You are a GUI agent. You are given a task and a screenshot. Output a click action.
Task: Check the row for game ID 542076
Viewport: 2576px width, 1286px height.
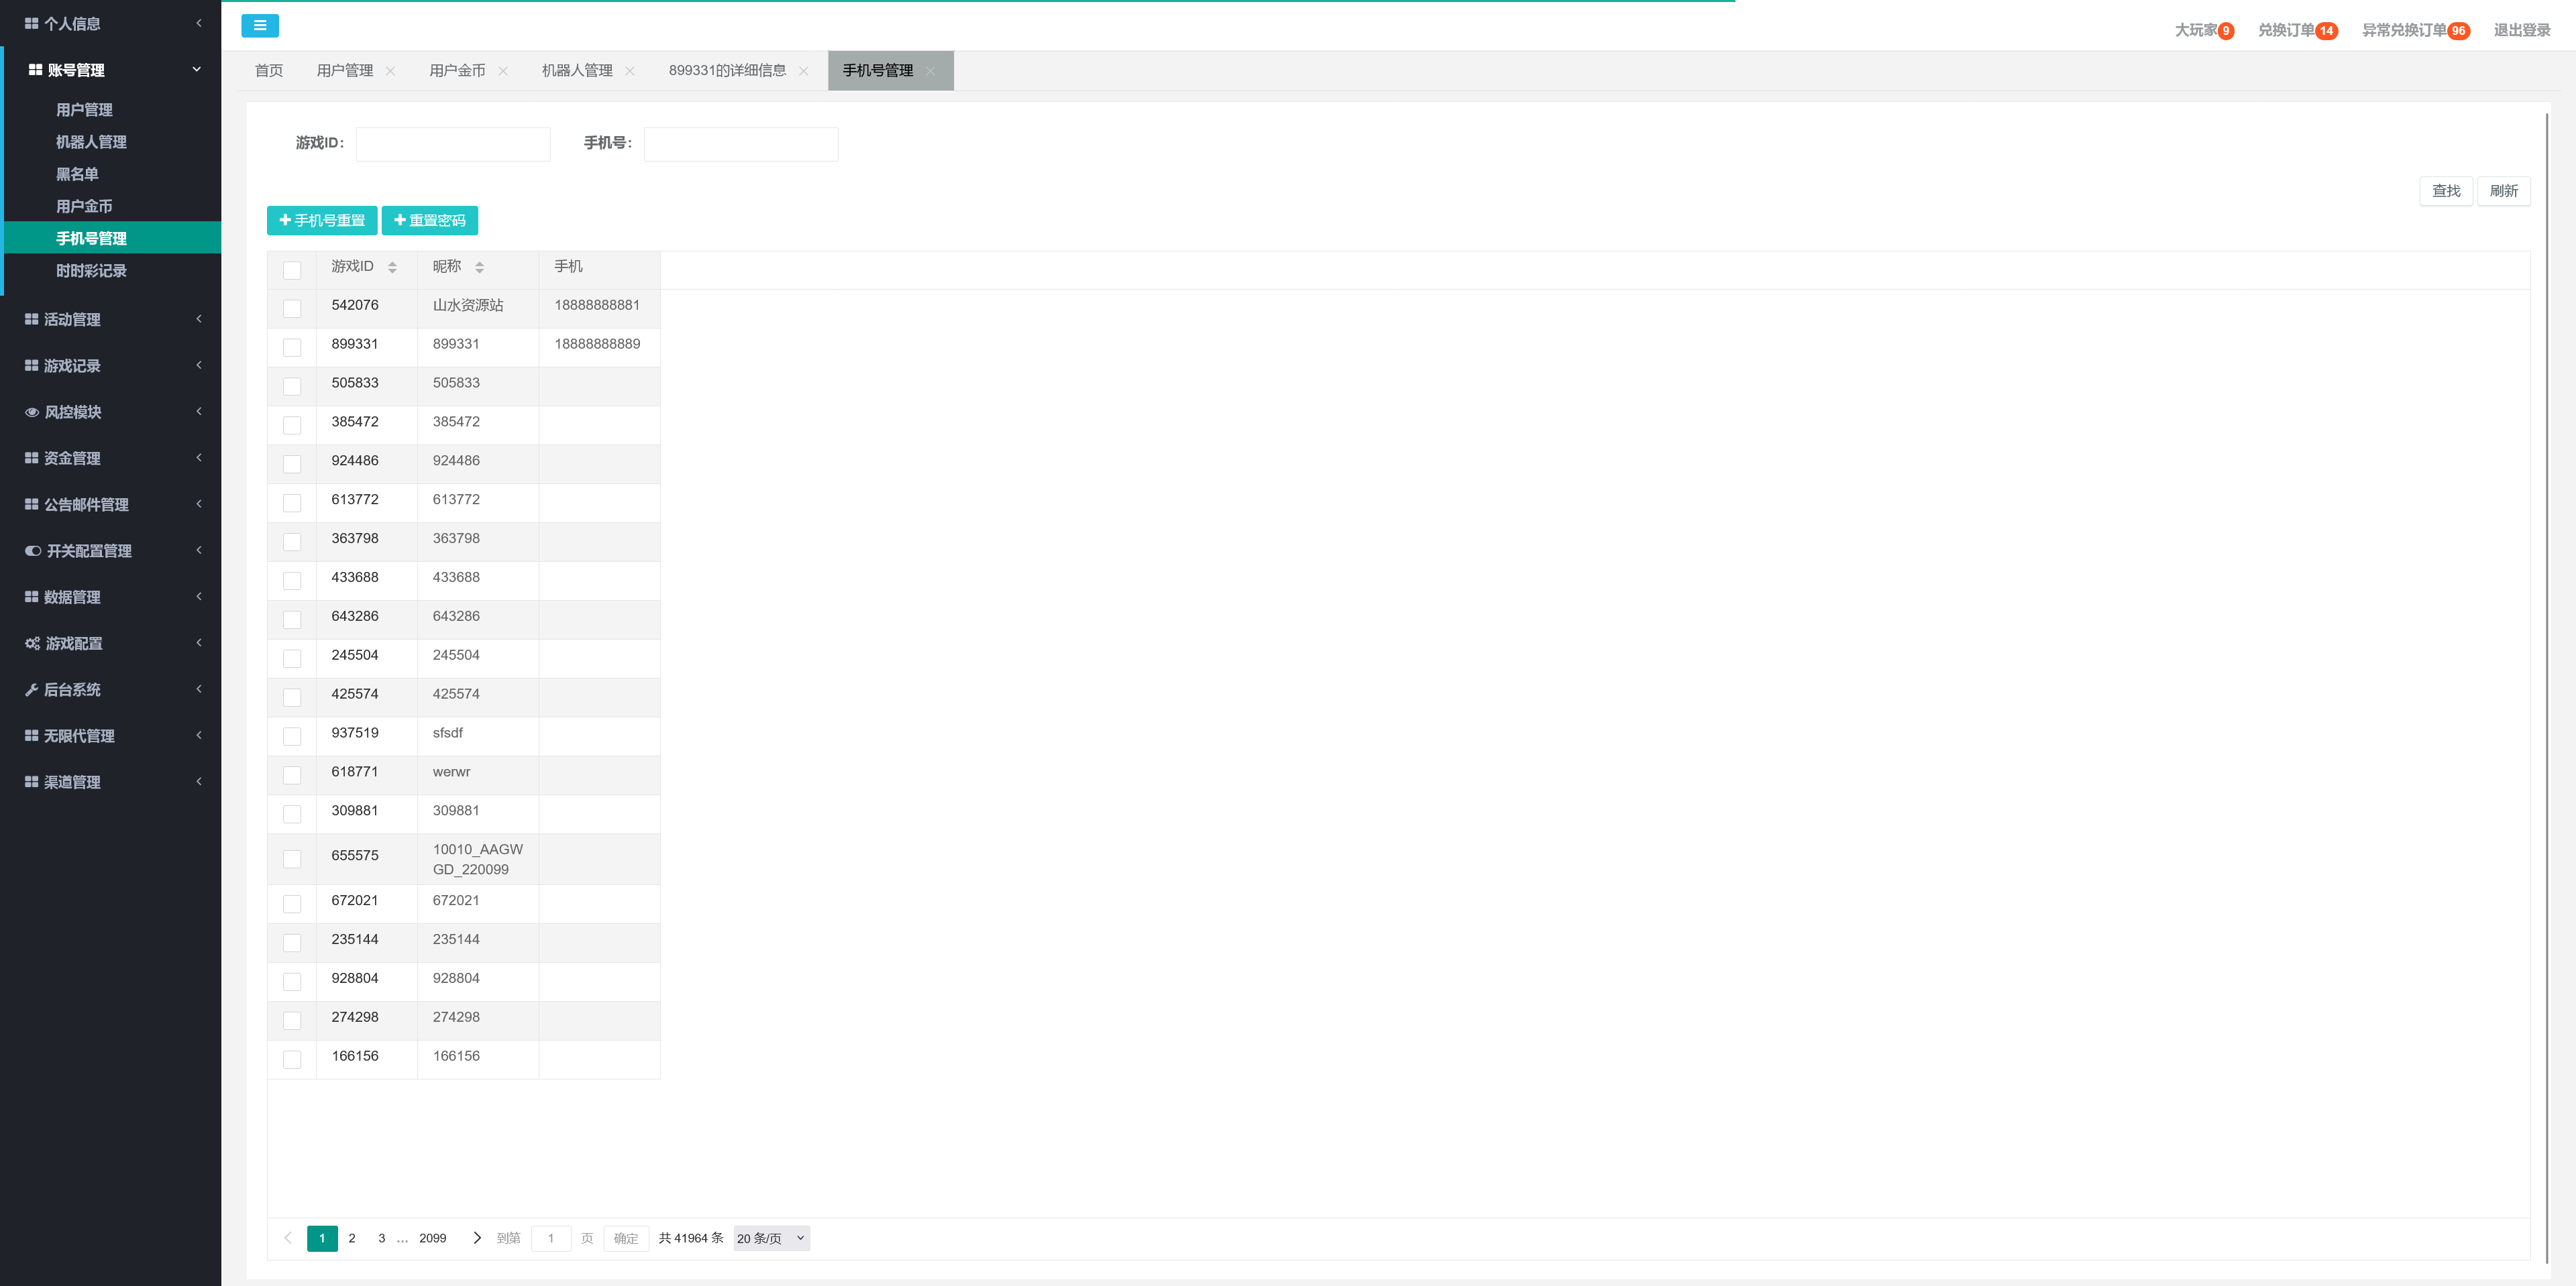click(x=292, y=308)
